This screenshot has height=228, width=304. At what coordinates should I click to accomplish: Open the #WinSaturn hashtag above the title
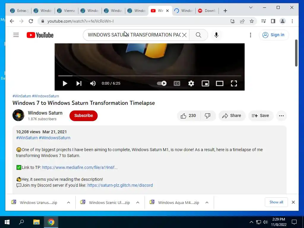(22, 96)
